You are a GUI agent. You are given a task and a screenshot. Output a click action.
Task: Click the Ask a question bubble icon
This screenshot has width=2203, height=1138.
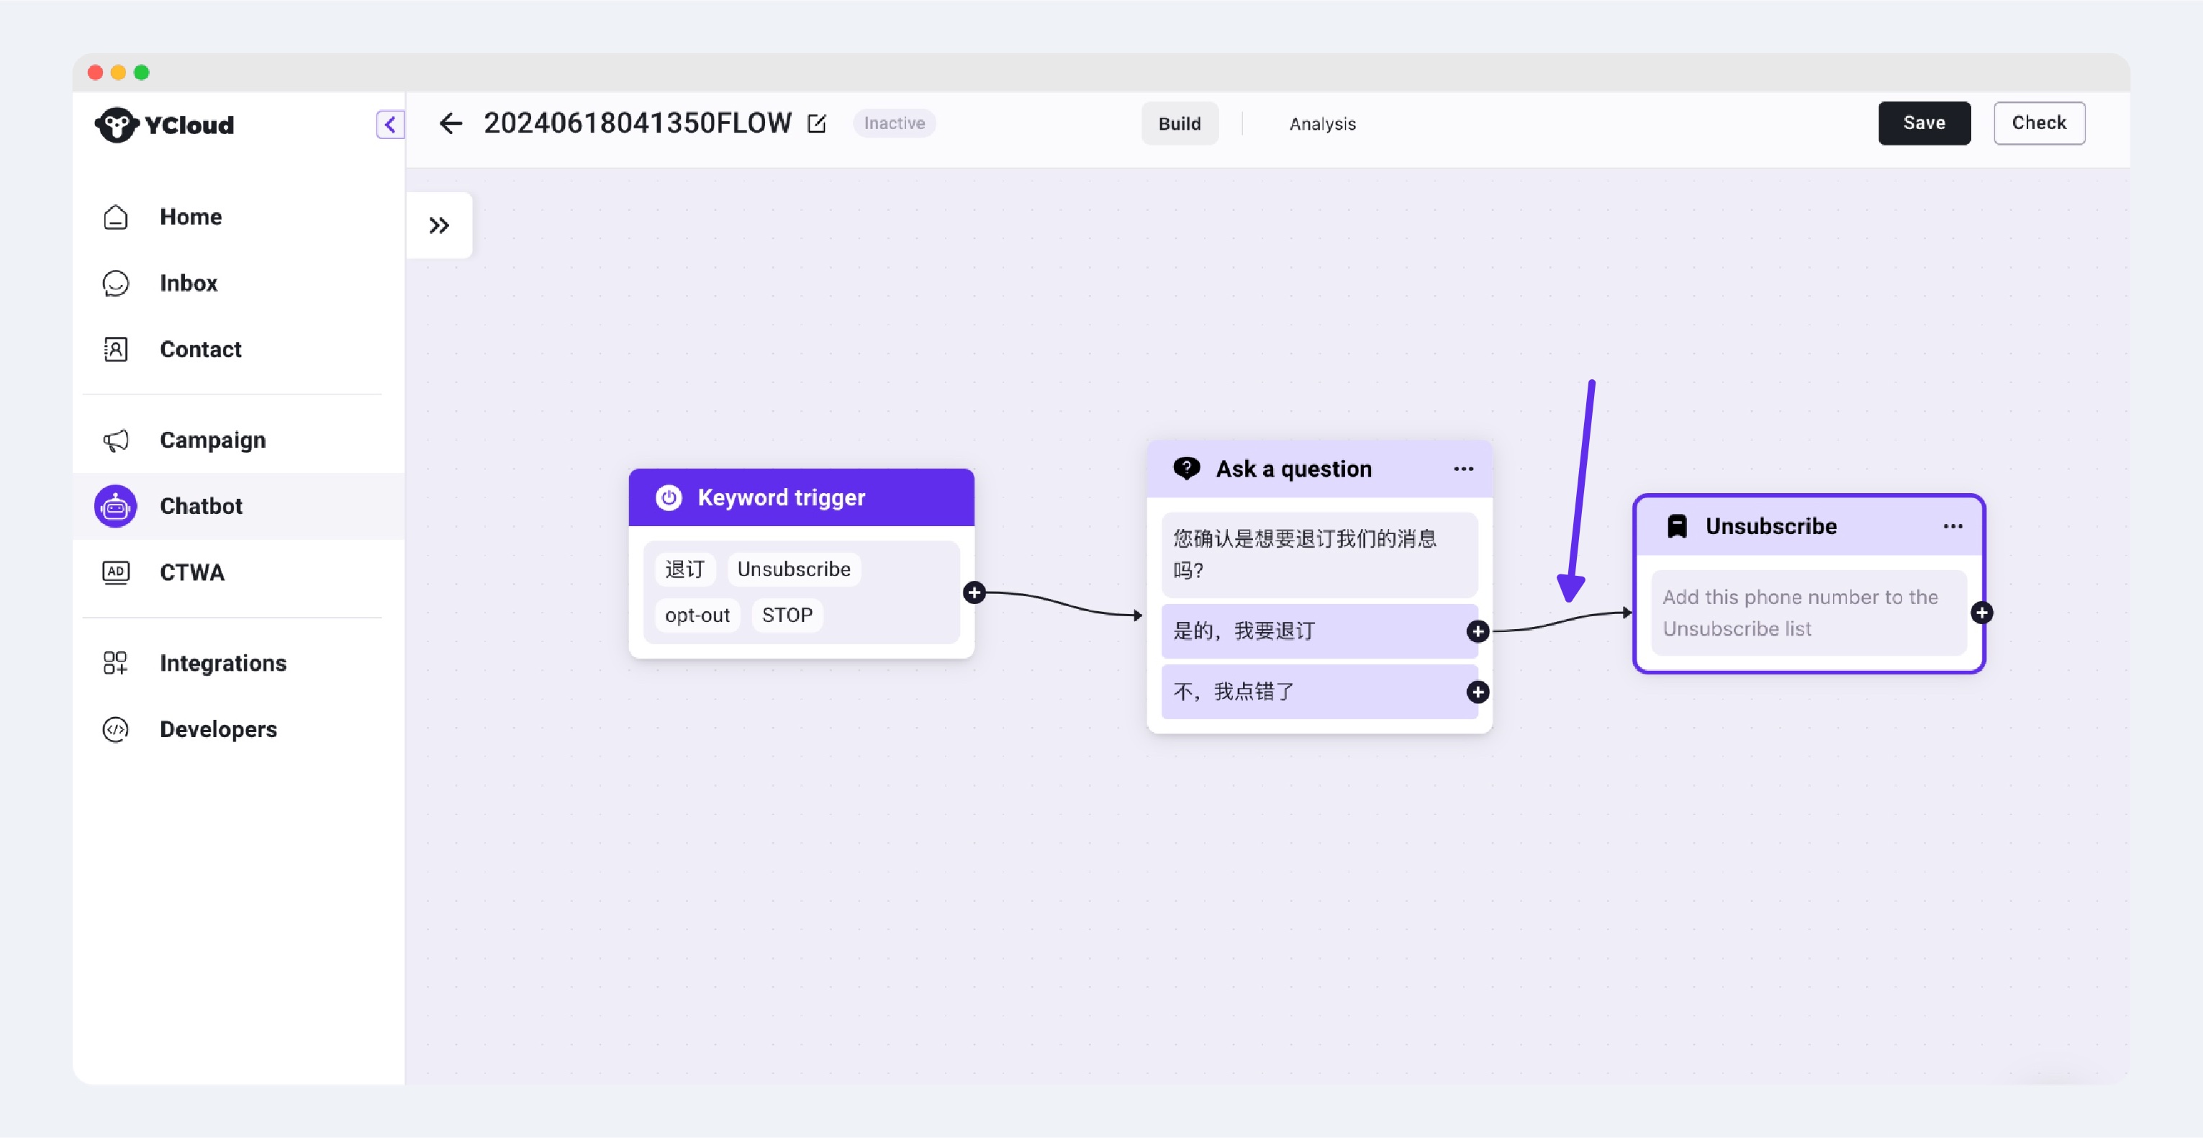pos(1186,468)
